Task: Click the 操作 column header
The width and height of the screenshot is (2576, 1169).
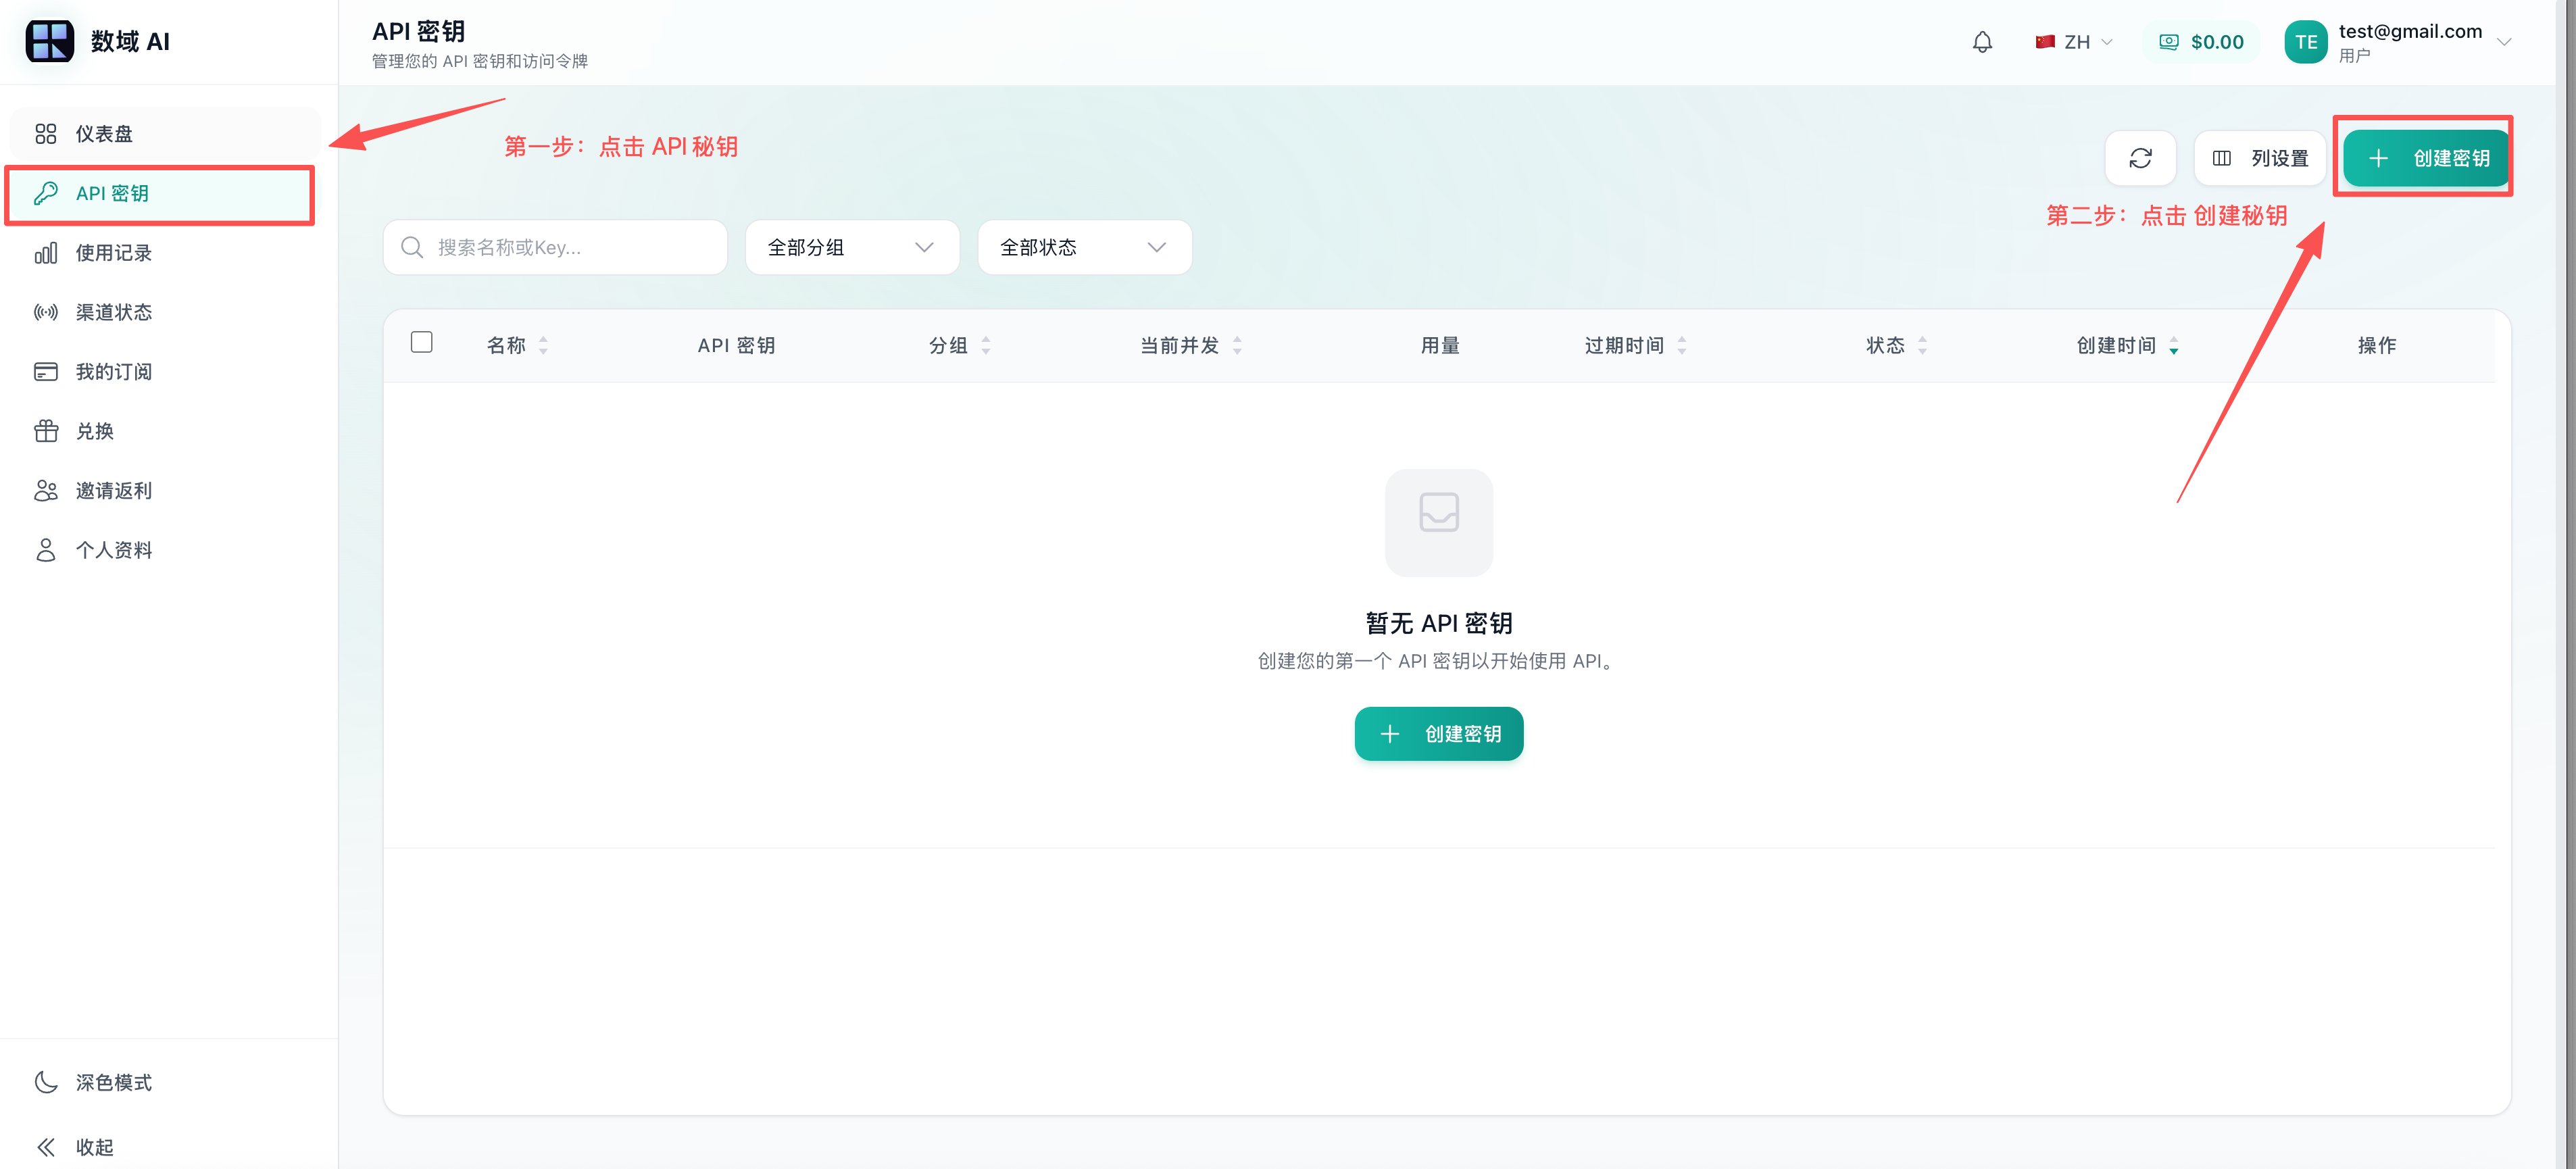Action: pos(2376,345)
